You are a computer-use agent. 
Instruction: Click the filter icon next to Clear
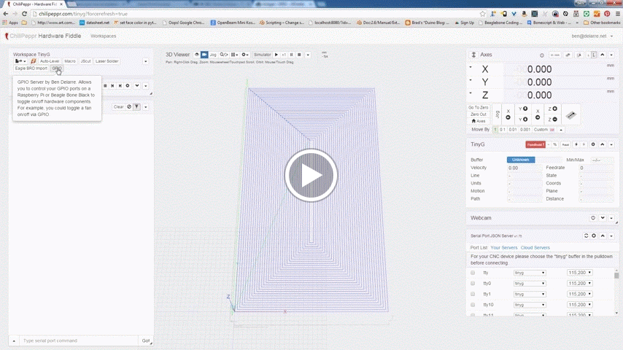click(136, 106)
